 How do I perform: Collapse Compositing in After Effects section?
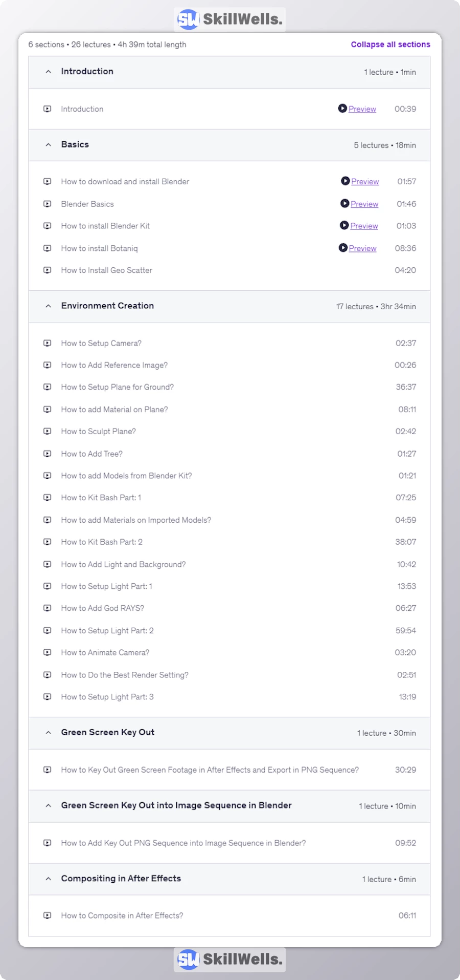(x=49, y=879)
